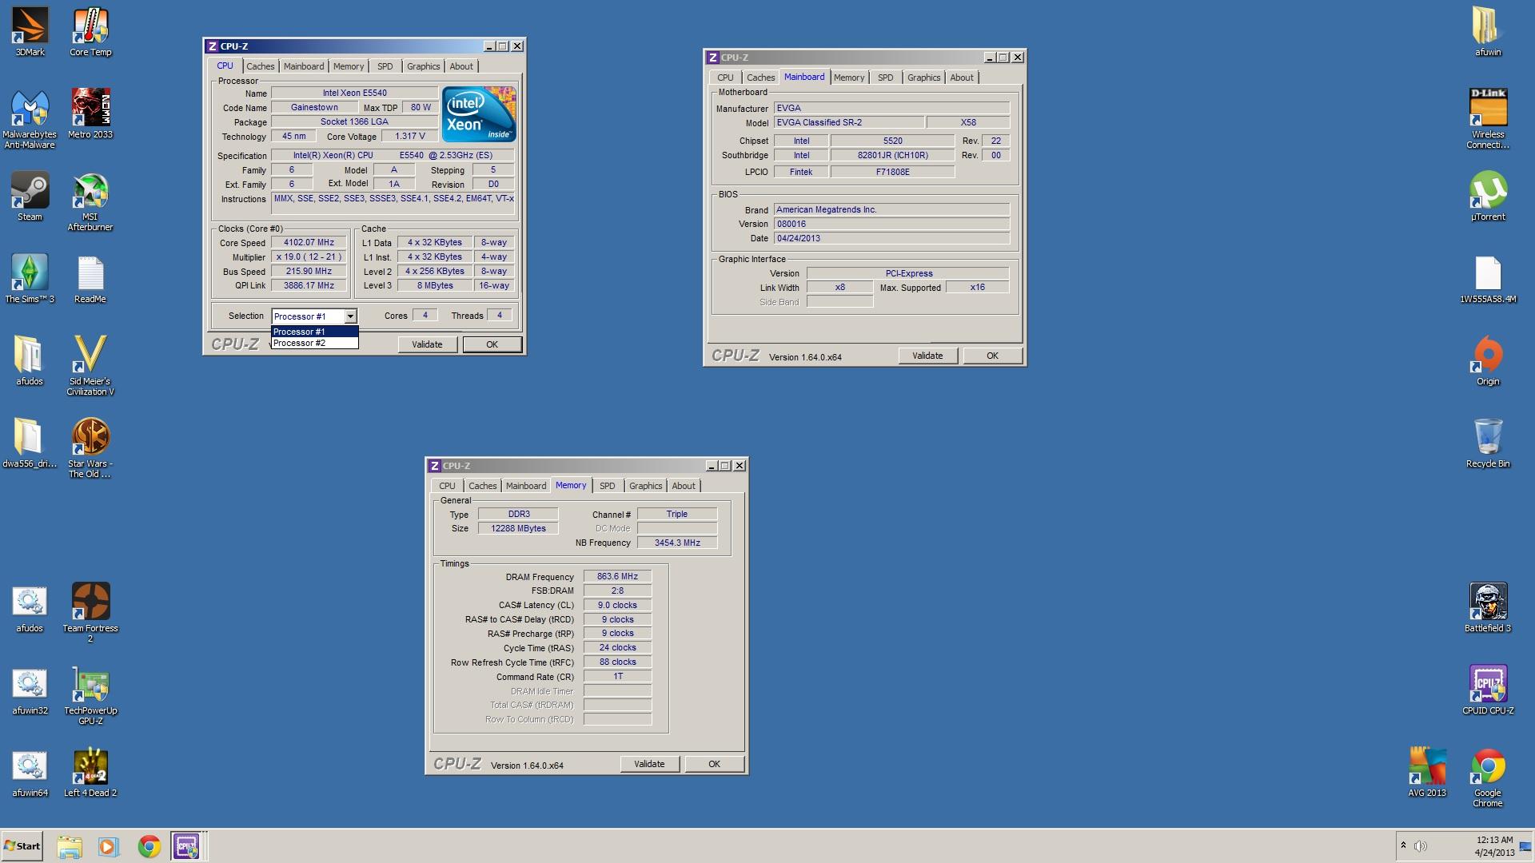
Task: Click memory Size value 12288 MBytes
Action: 518,528
